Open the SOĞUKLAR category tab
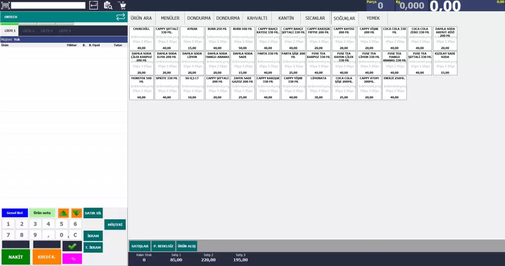This screenshot has height=266, width=505. [x=344, y=18]
